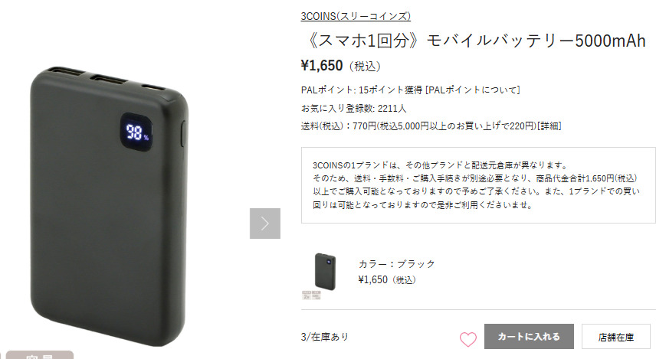
Task: Click the カラー：ブラック color label
Action: (x=397, y=264)
